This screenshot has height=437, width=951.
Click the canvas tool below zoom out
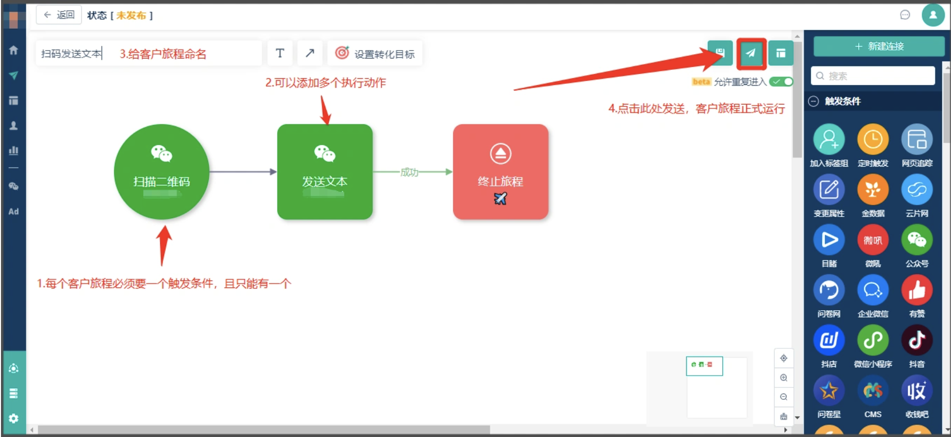(783, 416)
